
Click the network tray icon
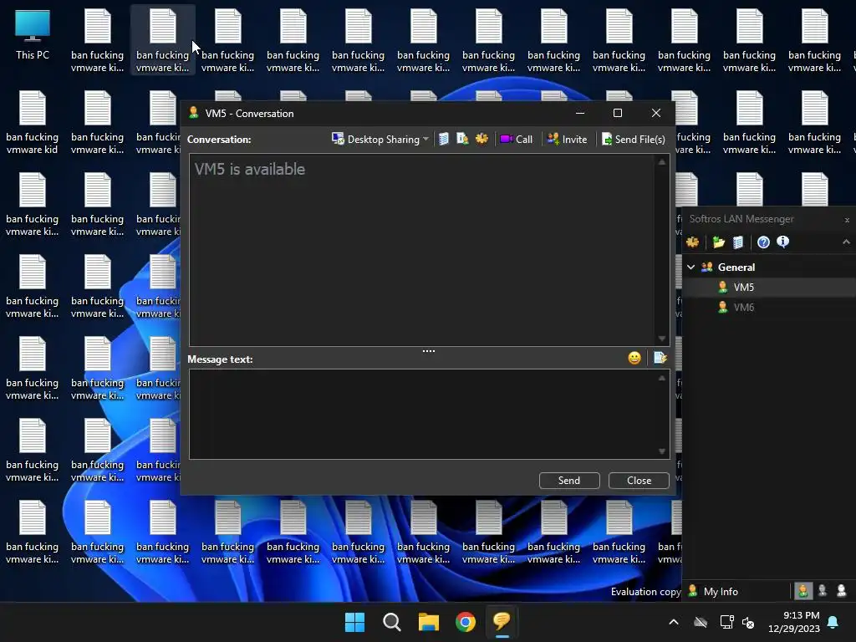(726, 622)
